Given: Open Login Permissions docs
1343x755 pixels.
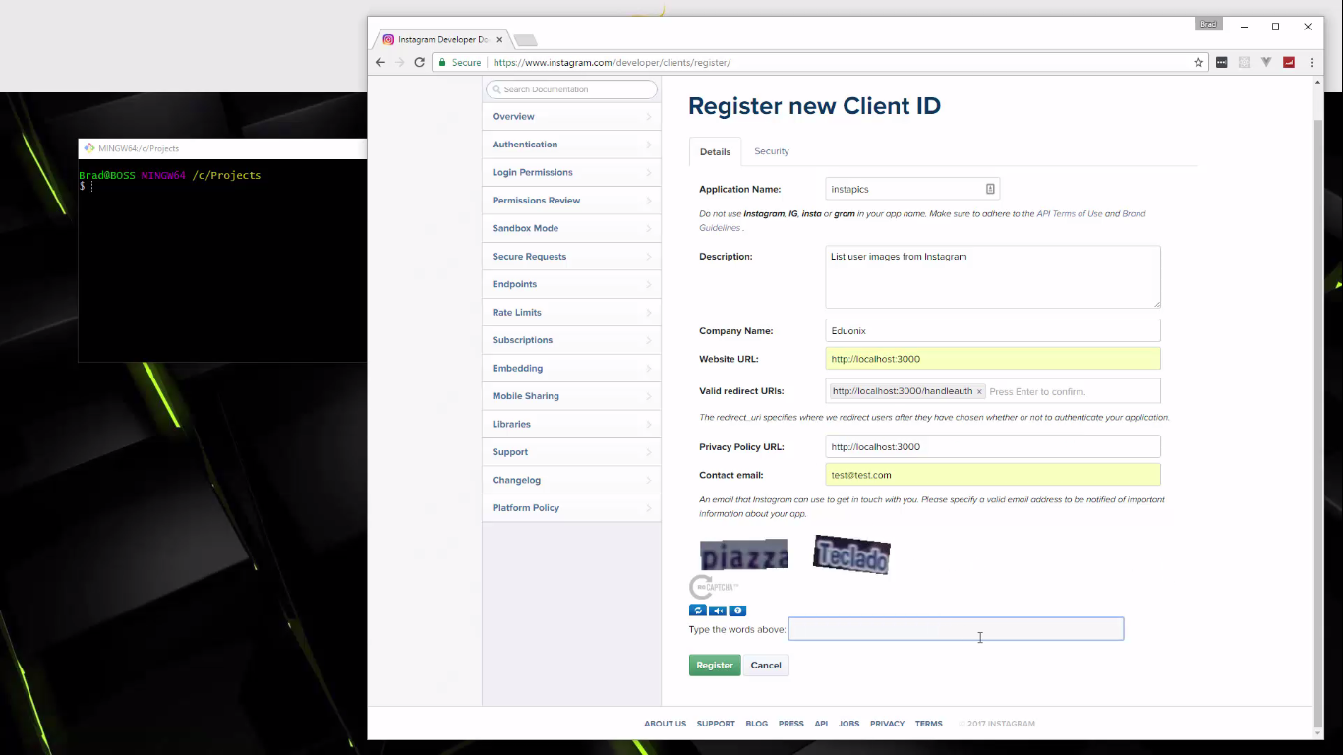Looking at the screenshot, I should 571,172.
